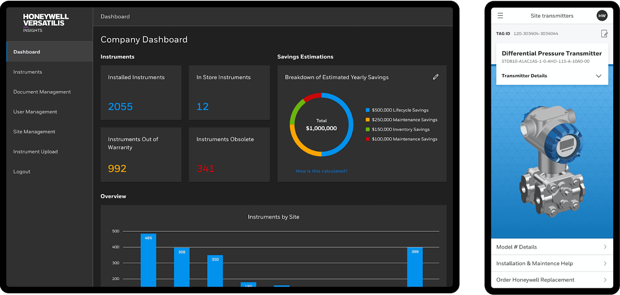Open the hamburger menu in Site transmitters
Viewport: 620px width, 295px height.
(500, 16)
